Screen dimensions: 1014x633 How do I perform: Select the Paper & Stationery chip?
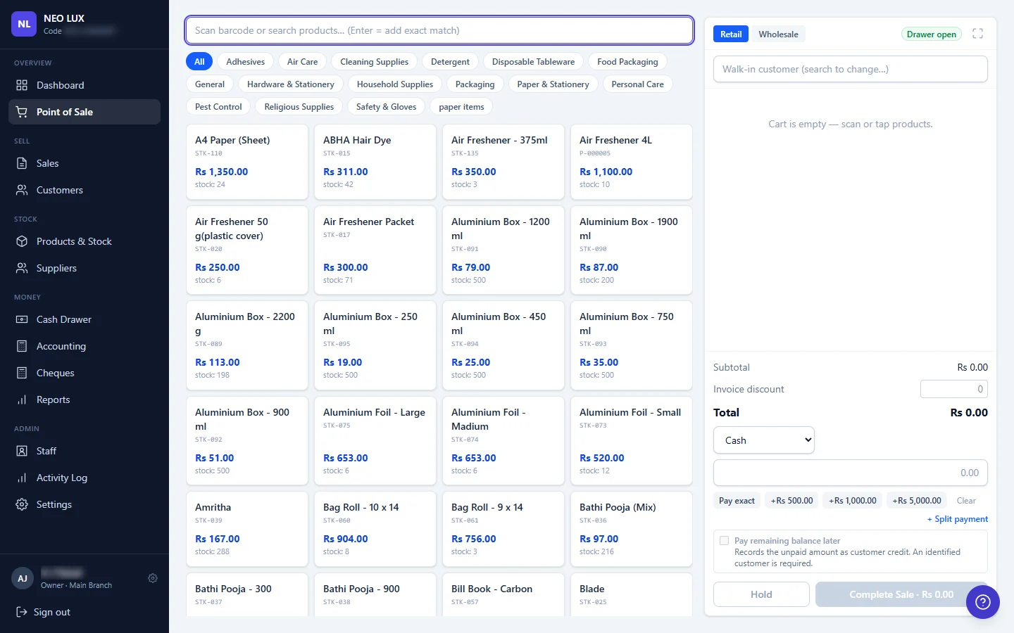tap(553, 84)
